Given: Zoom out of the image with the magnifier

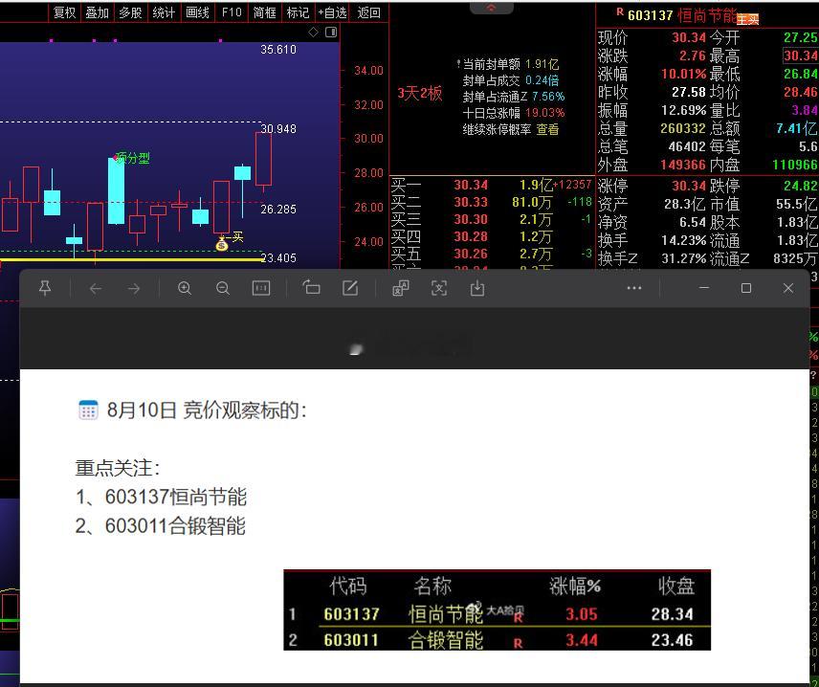Looking at the screenshot, I should (x=223, y=288).
